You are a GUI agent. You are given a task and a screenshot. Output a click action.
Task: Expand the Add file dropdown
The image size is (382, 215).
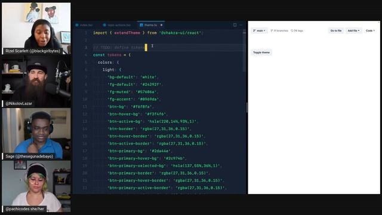[353, 30]
